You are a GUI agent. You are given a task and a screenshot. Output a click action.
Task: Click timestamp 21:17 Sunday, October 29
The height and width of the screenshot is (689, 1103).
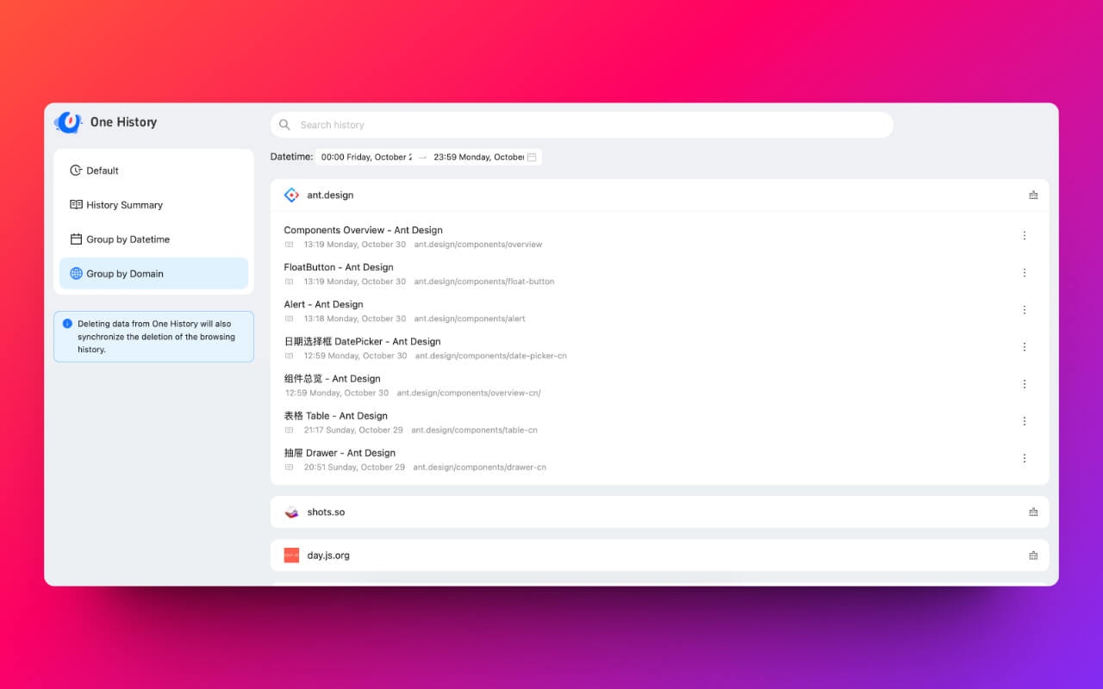click(353, 430)
